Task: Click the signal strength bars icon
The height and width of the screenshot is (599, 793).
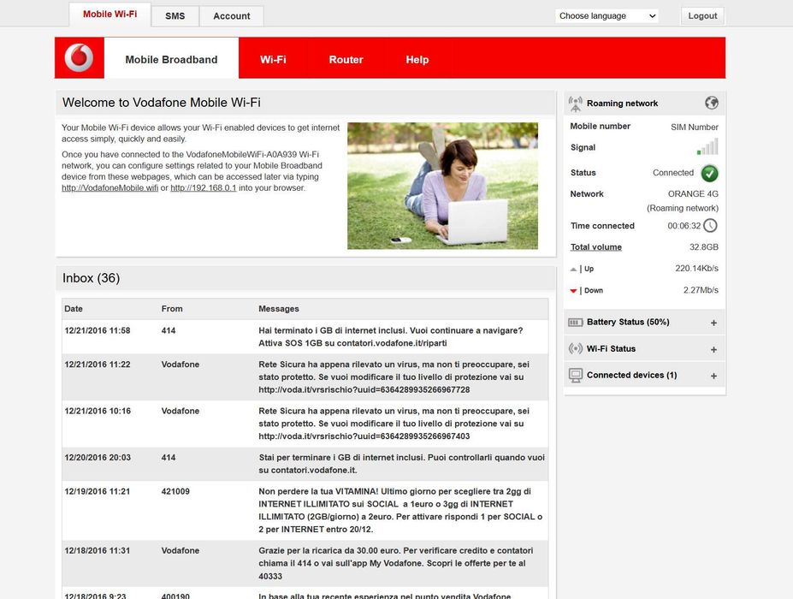Action: coord(707,146)
